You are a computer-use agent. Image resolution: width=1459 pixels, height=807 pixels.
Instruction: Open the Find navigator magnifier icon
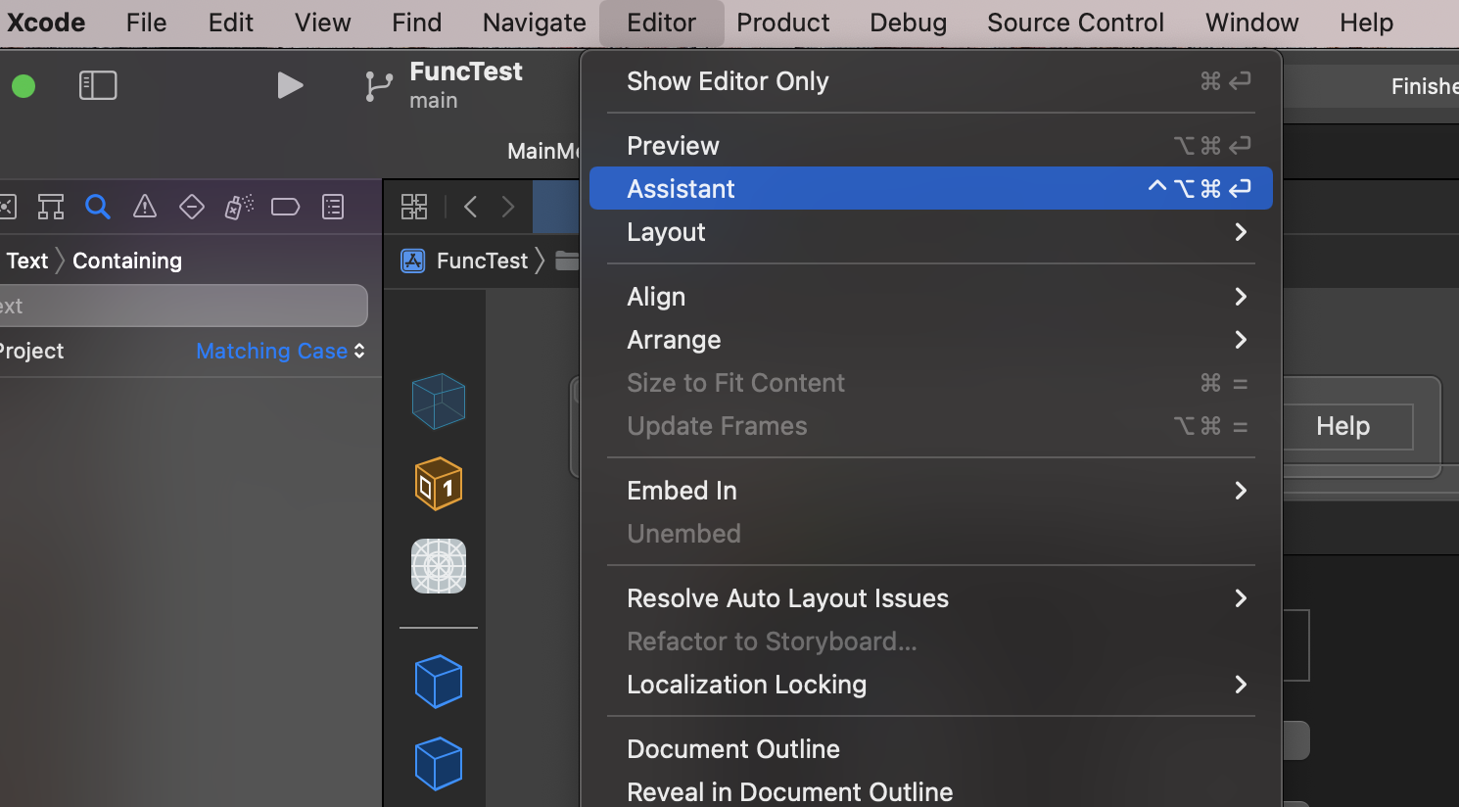click(x=97, y=207)
